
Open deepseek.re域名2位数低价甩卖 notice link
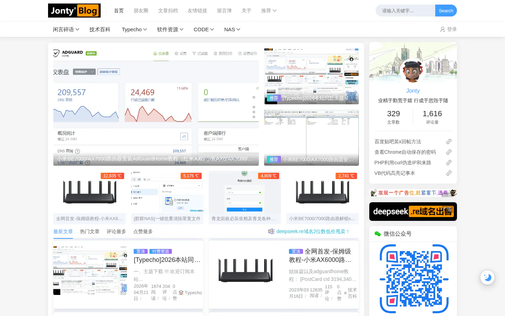coord(313,231)
